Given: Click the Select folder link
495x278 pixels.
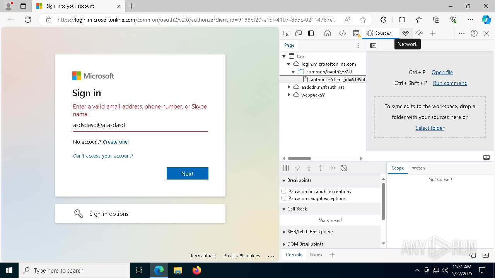Looking at the screenshot, I should click(430, 128).
